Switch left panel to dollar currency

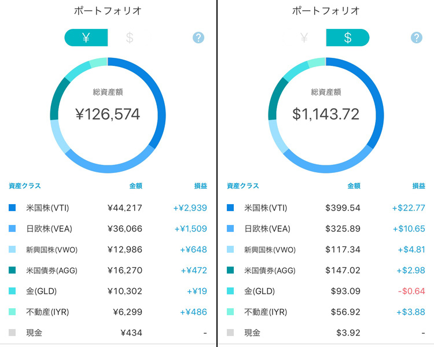130,38
